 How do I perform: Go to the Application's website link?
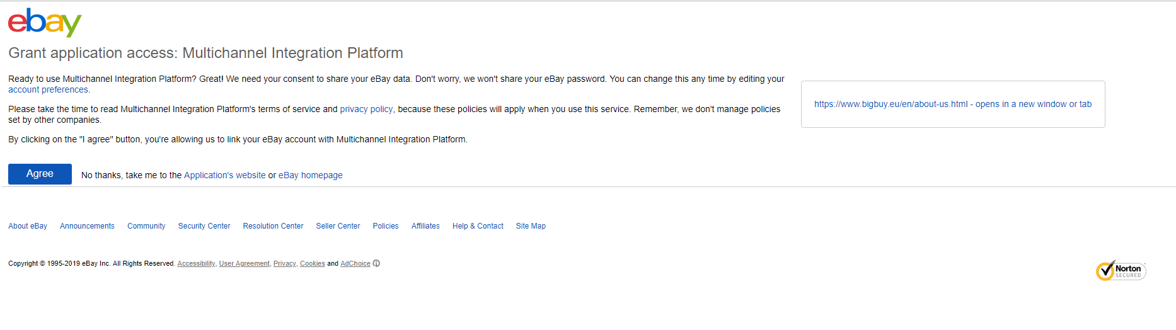tap(224, 176)
